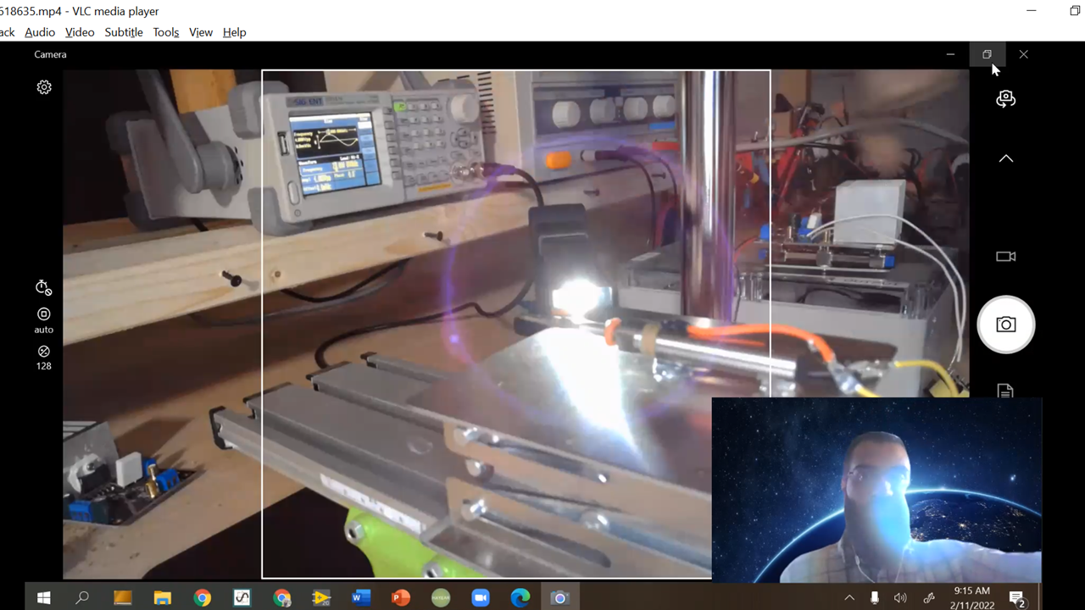Open Chrome icon with the profile badge
Screen dimensions: 1085x610
pyautogui.click(x=282, y=598)
